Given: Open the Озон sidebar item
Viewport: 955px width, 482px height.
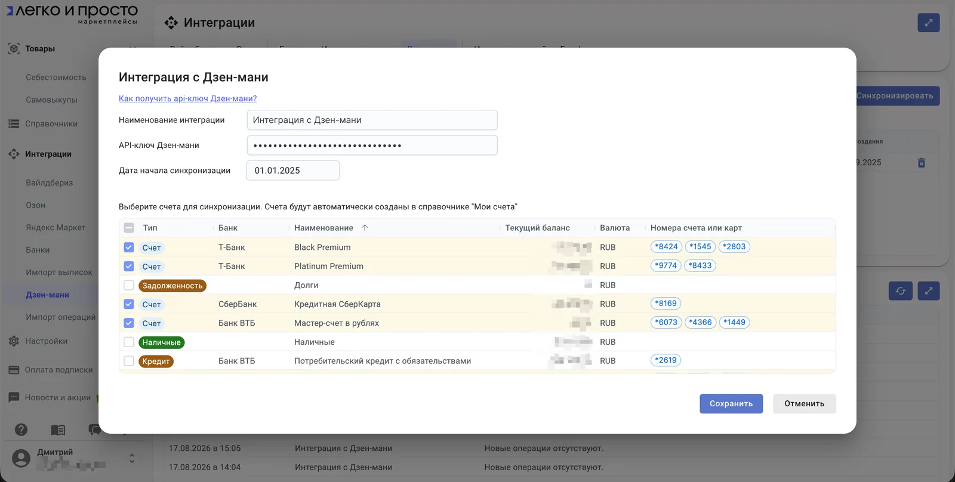Looking at the screenshot, I should click(36, 205).
